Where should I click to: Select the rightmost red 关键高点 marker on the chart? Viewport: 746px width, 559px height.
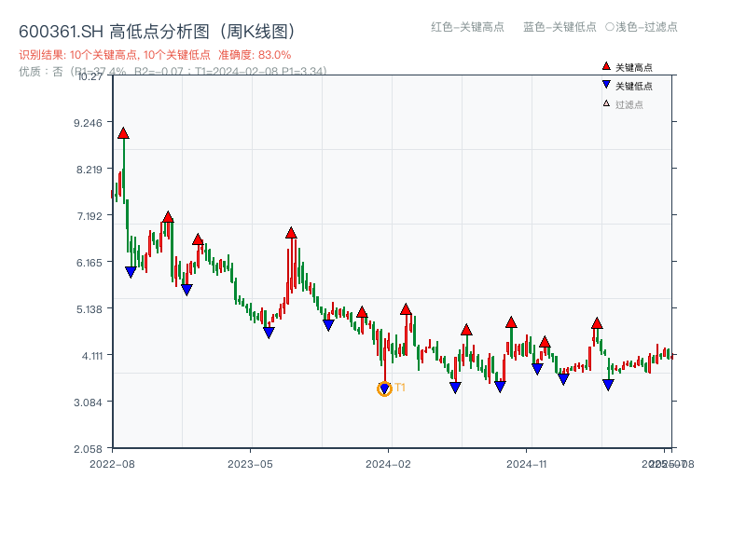597,324
